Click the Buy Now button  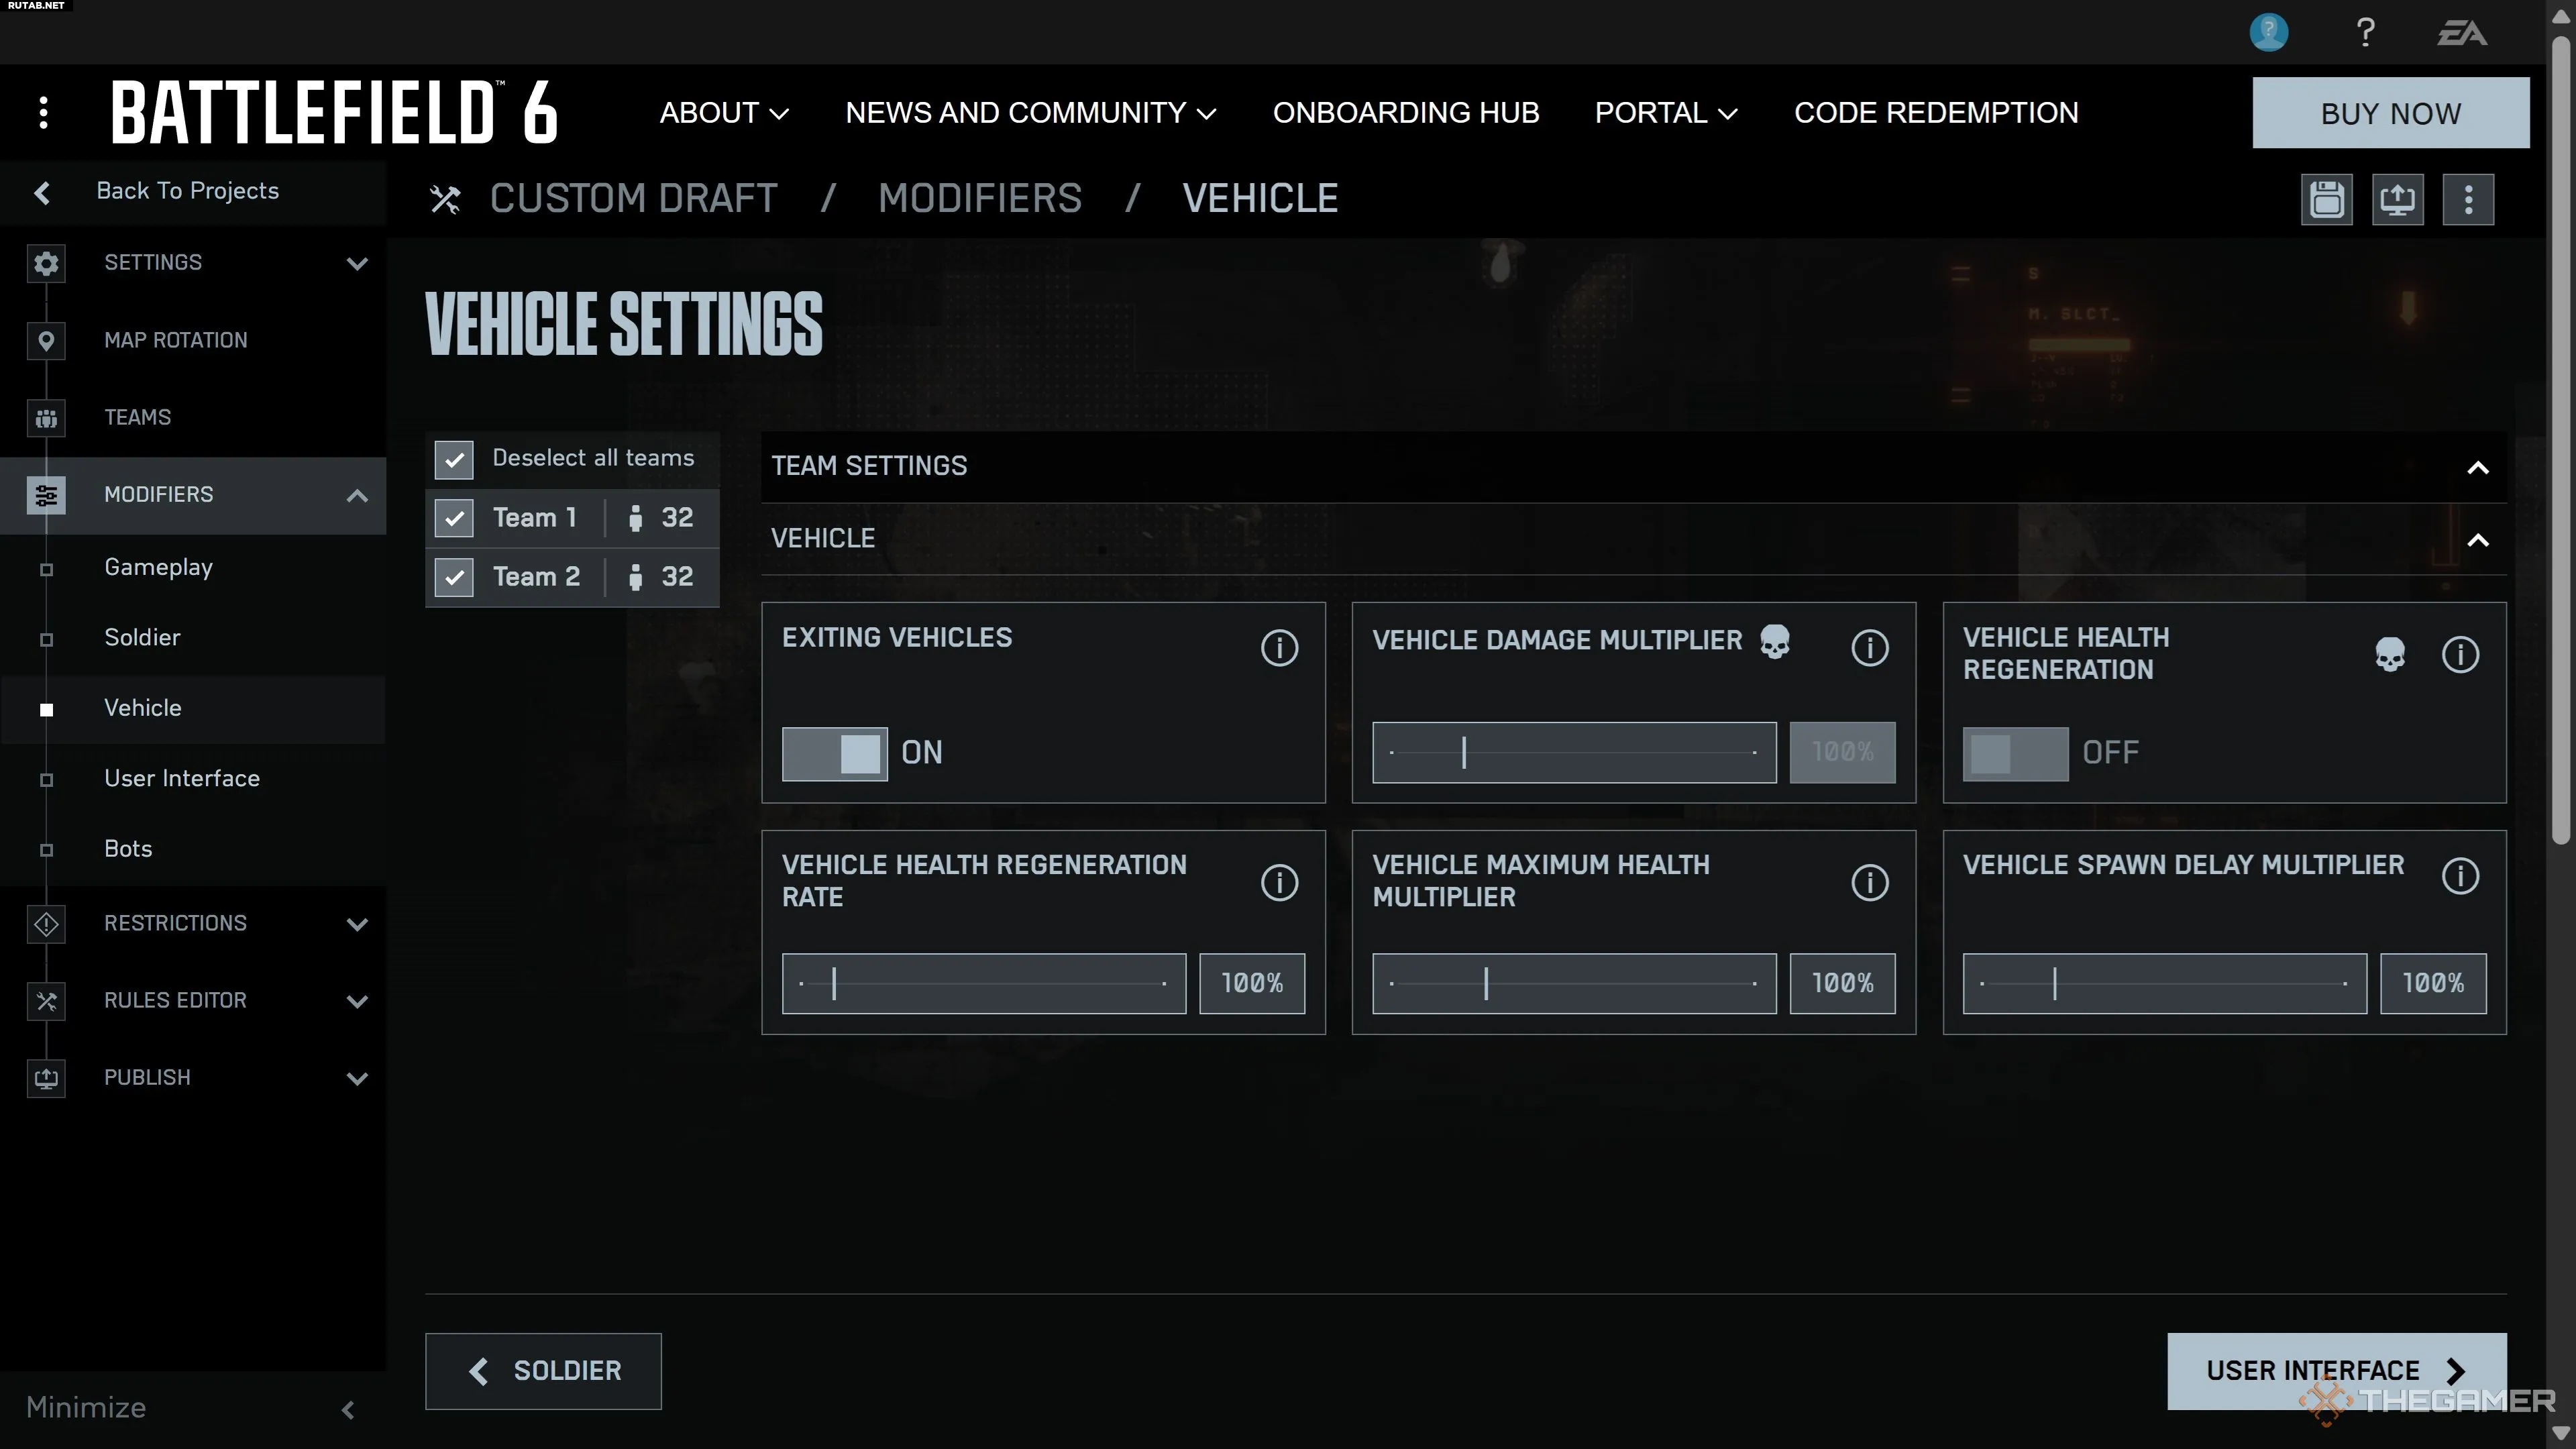2390,113
